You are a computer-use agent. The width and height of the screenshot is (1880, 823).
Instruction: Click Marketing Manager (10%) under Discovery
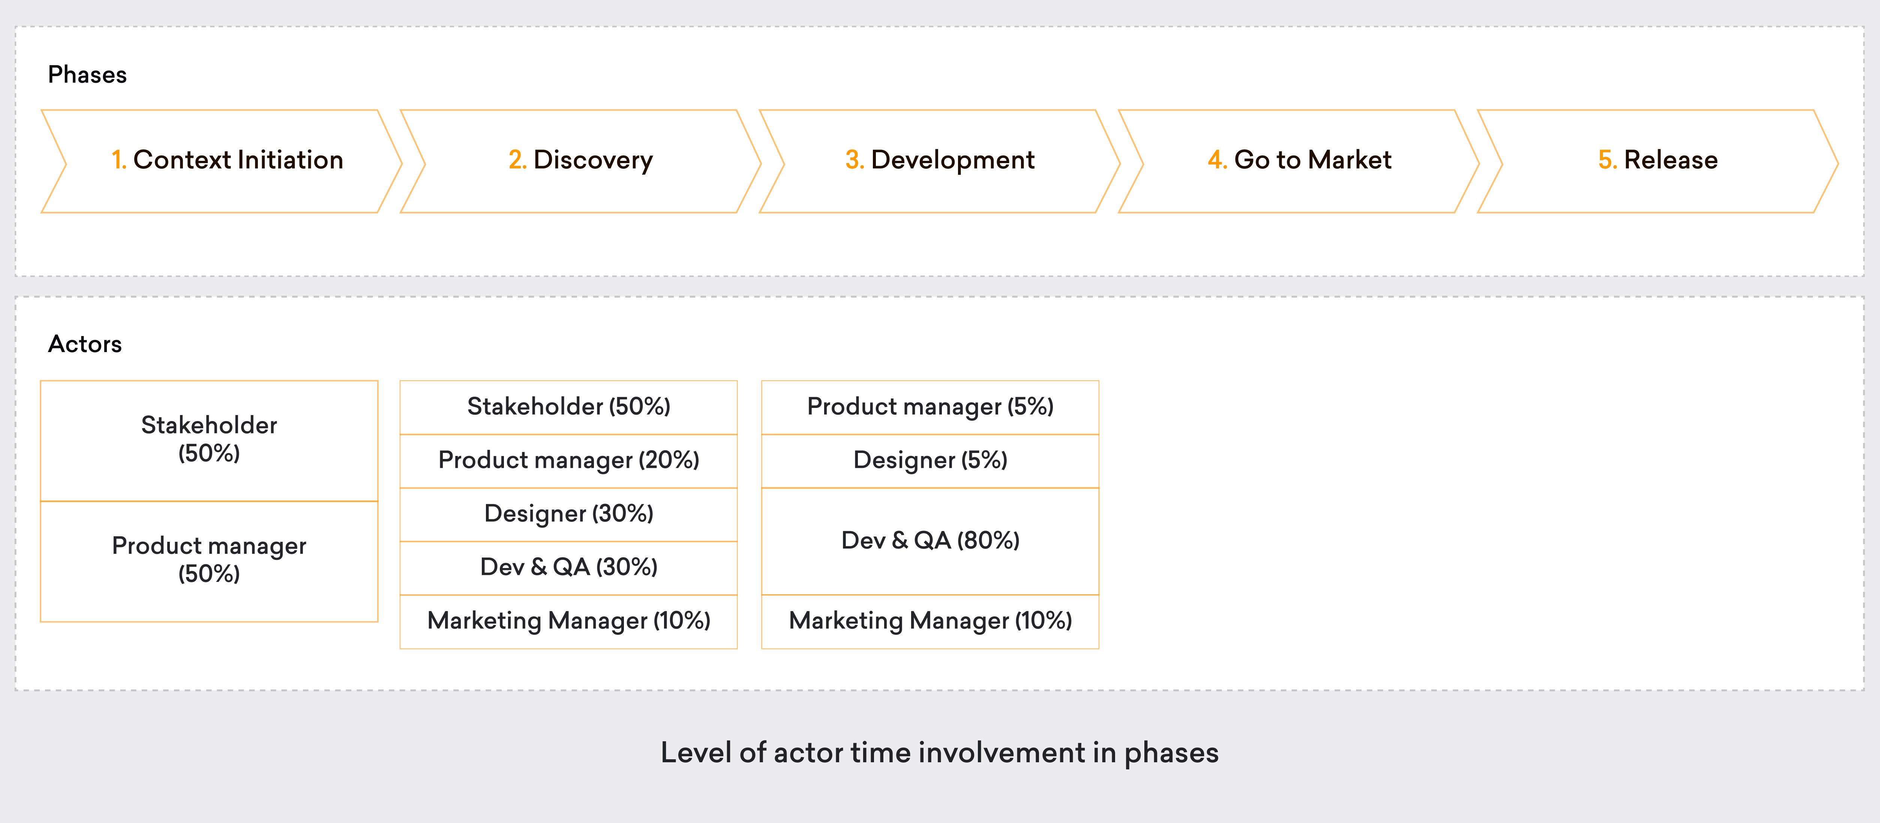[x=569, y=622]
